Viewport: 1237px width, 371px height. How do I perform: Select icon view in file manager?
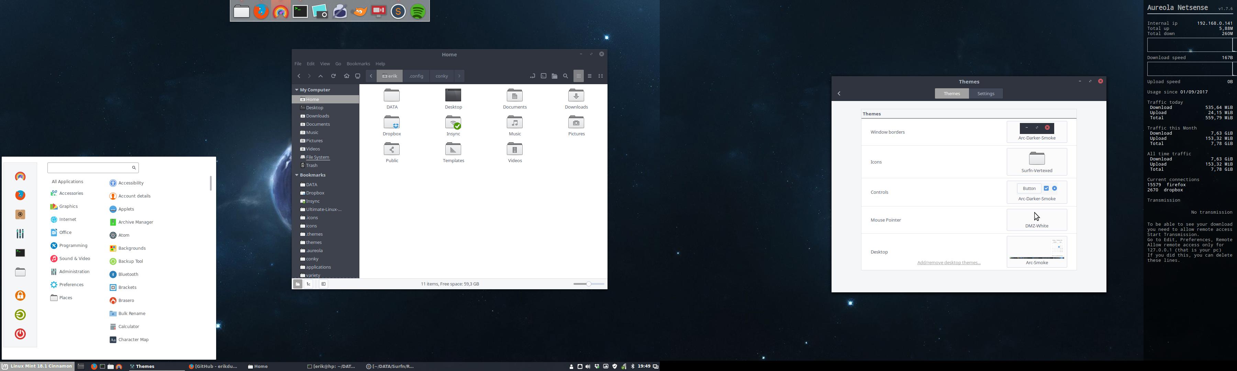point(579,76)
